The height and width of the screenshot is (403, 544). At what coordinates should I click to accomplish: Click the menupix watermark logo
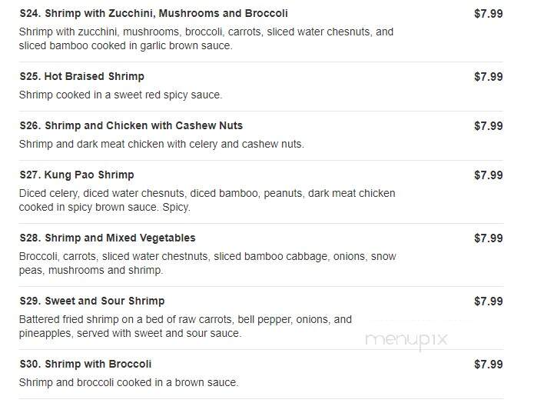(x=406, y=340)
